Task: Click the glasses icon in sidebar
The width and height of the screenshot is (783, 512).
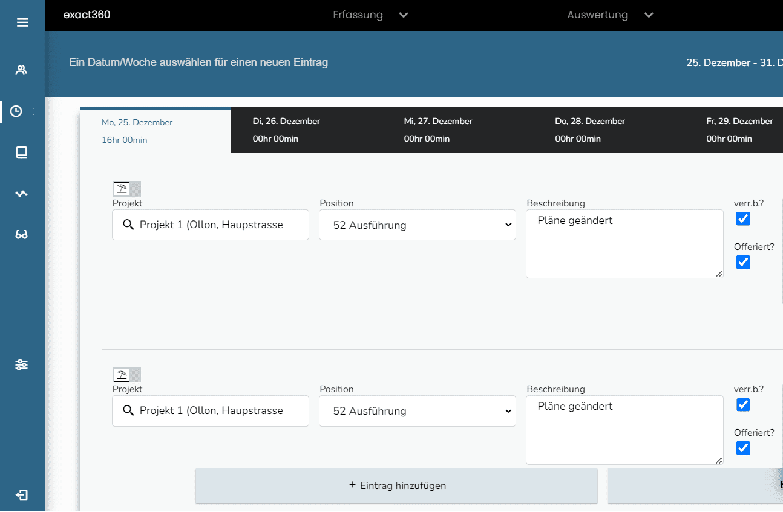Action: 22,235
